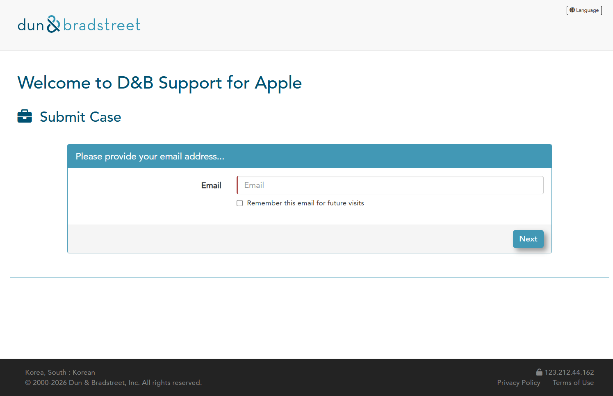The width and height of the screenshot is (613, 396).
Task: Click the Next button
Action: pos(528,239)
